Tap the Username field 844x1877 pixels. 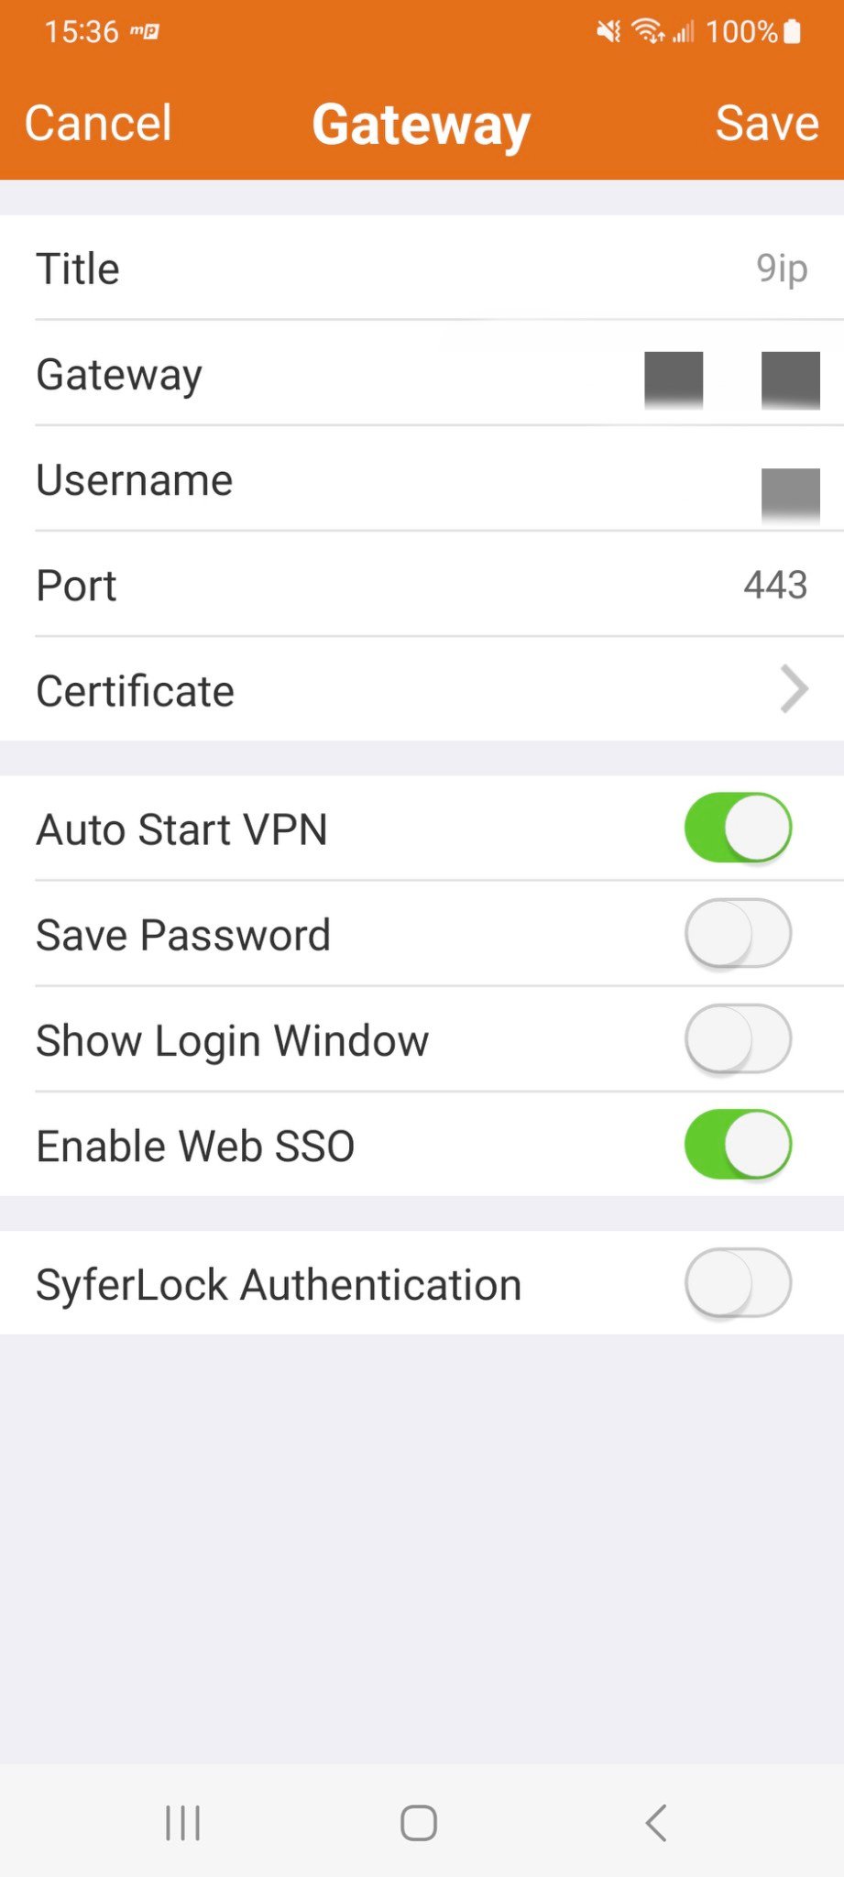pos(789,482)
